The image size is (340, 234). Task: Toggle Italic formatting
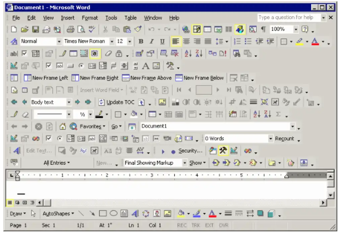151,42
